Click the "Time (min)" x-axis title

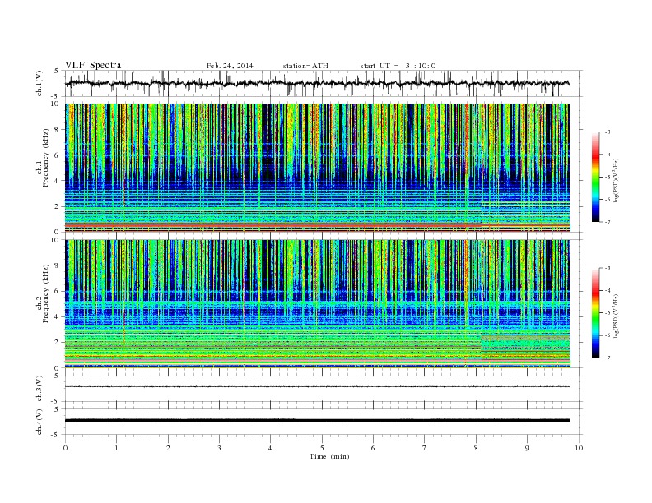pos(329,456)
